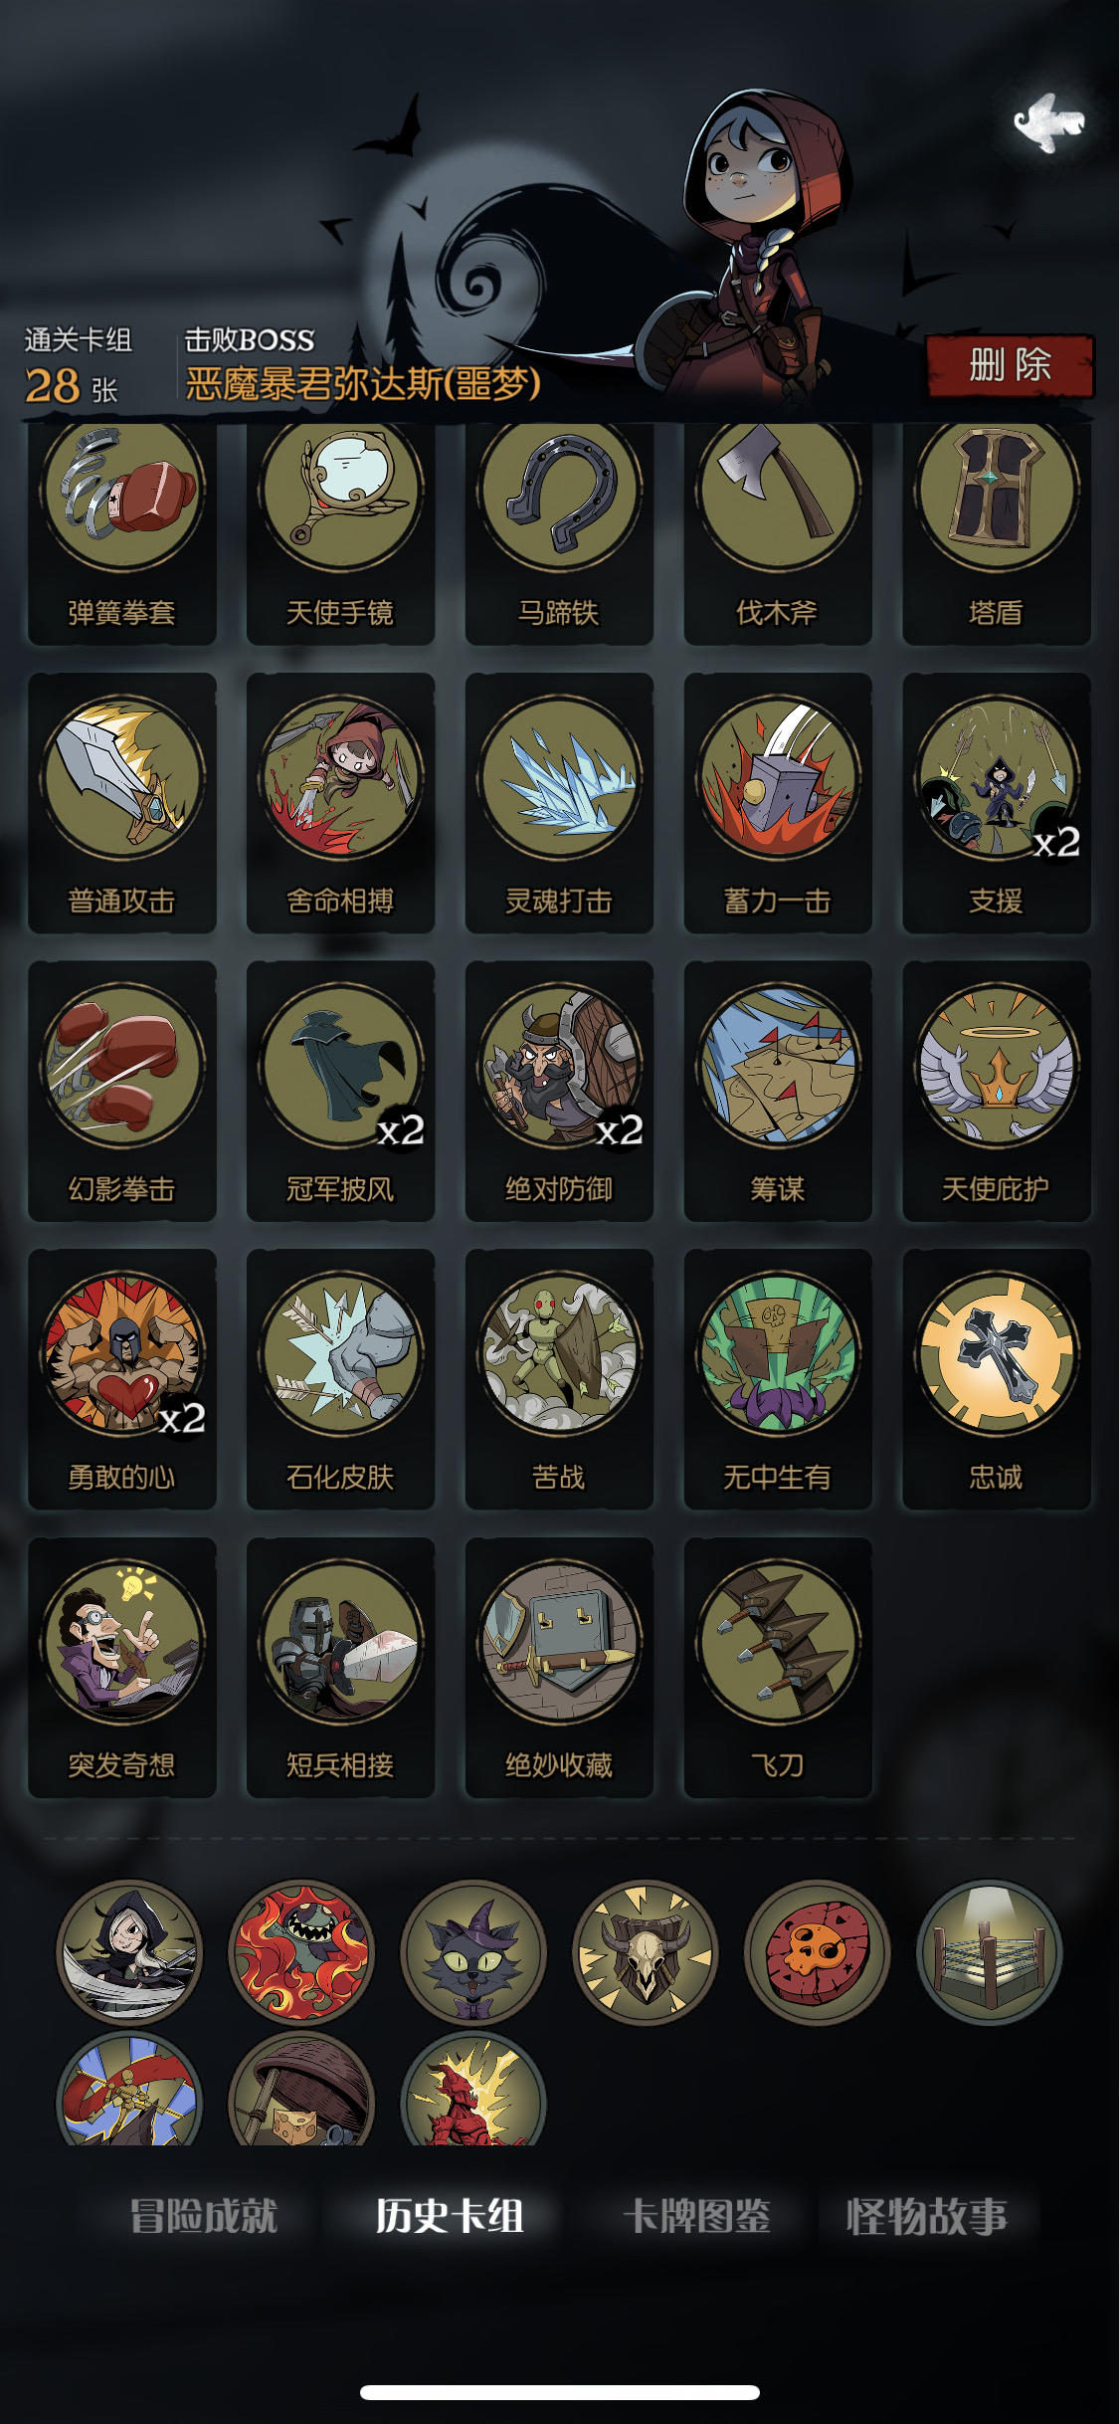This screenshot has height=2424, width=1119.
Task: Switch to the 冒险成就 tab
Action: [204, 2216]
